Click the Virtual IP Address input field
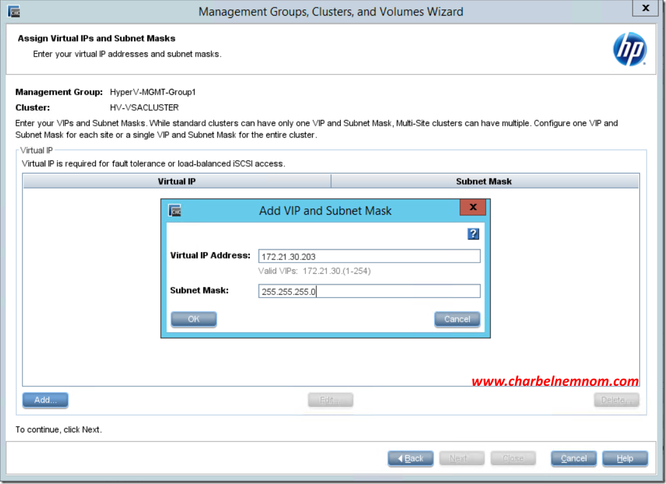The image size is (666, 484). 369,256
